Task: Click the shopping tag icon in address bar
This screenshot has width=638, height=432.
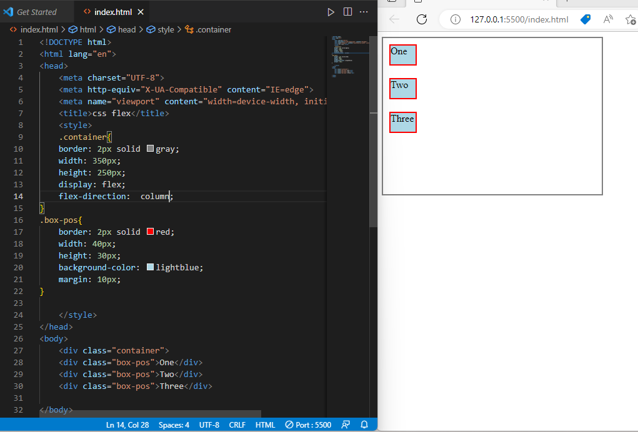Action: 586,19
